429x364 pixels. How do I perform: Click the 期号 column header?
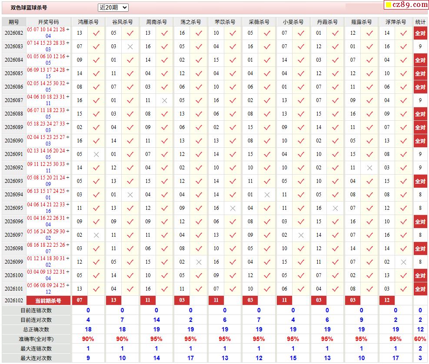(x=13, y=22)
